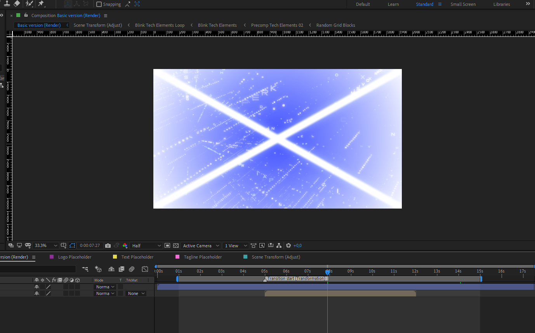
Task: Toggle snap to edges extending option
Action: point(128,4)
